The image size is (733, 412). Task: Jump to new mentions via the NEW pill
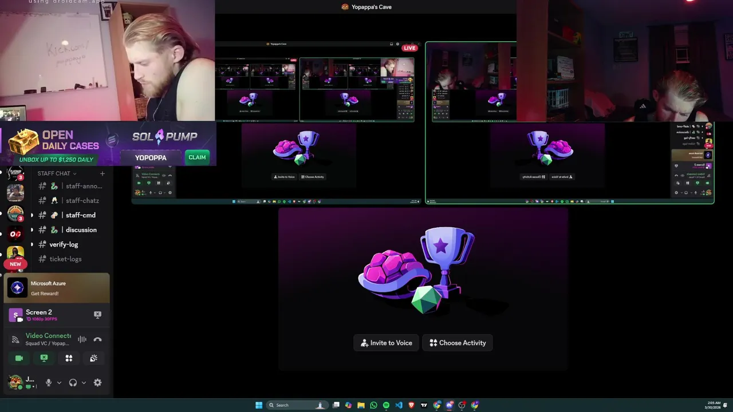click(x=15, y=264)
